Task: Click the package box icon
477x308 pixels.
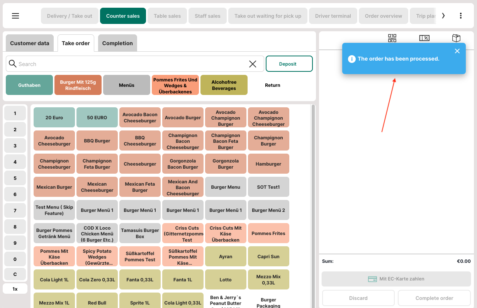Action: point(456,38)
